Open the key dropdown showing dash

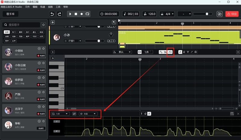click(x=184, y=14)
